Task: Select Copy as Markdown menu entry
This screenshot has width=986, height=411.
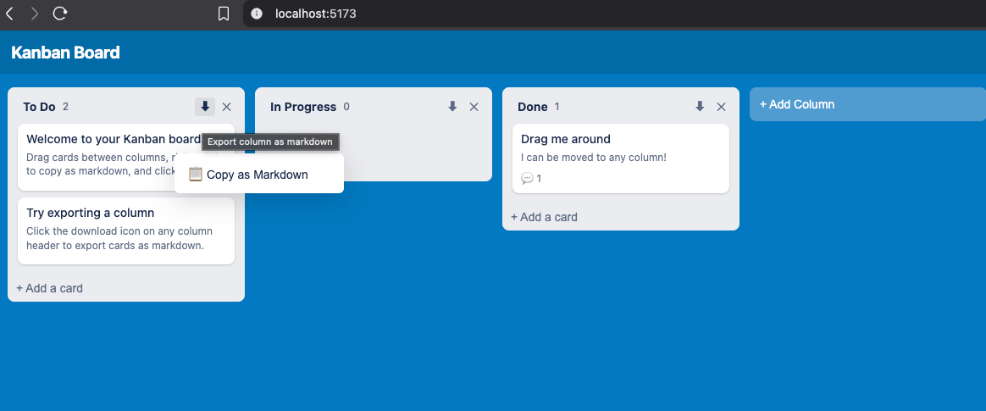Action: pyautogui.click(x=258, y=175)
